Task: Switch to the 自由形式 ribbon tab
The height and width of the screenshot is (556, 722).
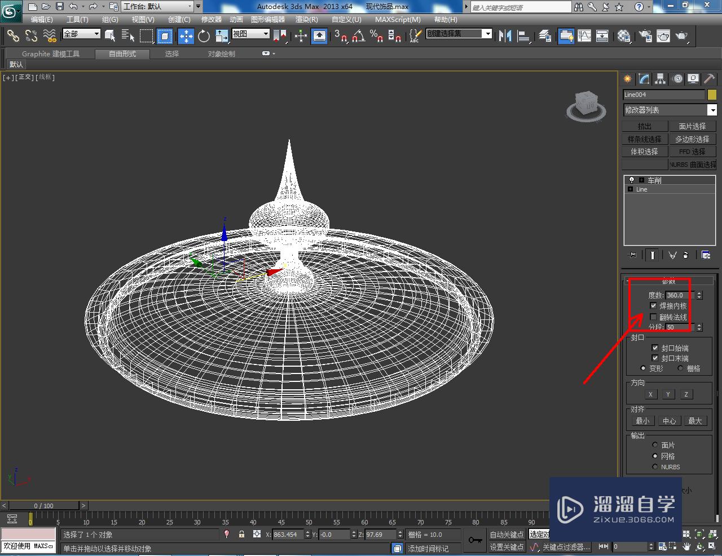Action: [122, 54]
